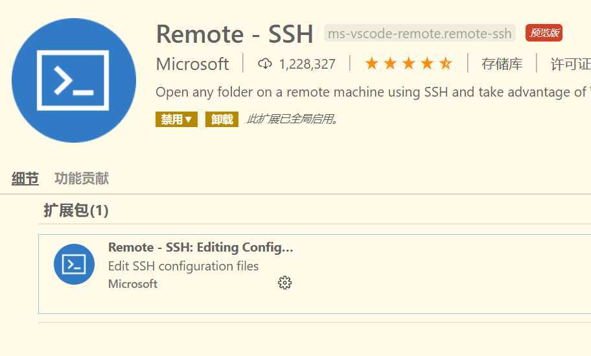The image size is (591, 356).
Task: Open the gear settings for SSH Editing Config
Action: click(284, 283)
